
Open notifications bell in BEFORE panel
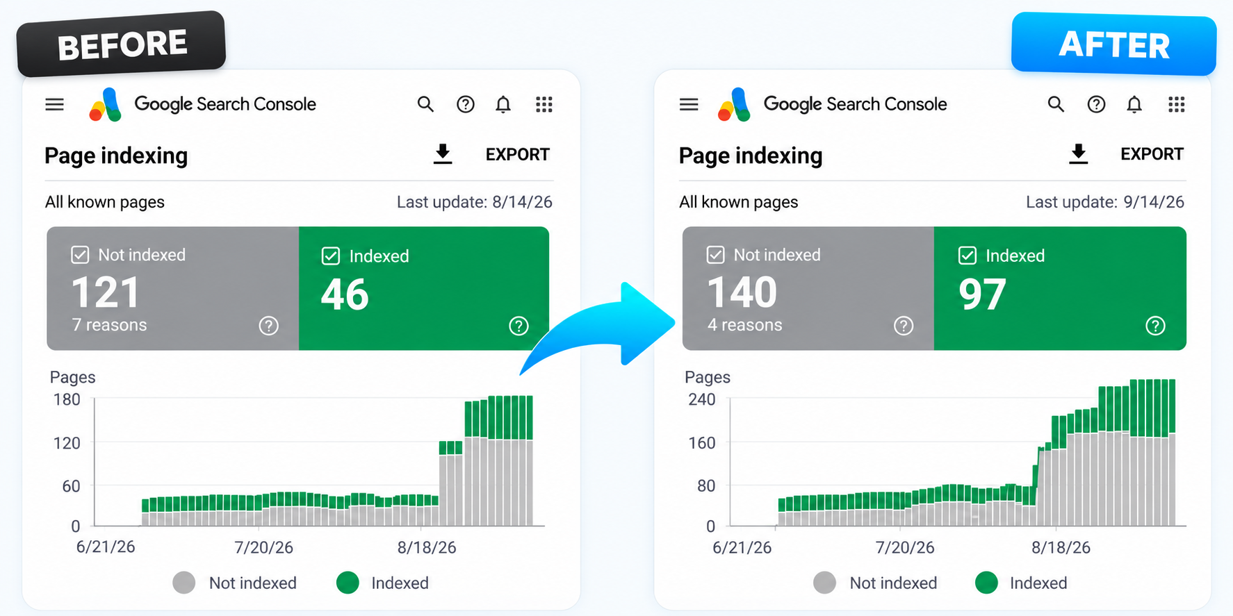(x=503, y=105)
